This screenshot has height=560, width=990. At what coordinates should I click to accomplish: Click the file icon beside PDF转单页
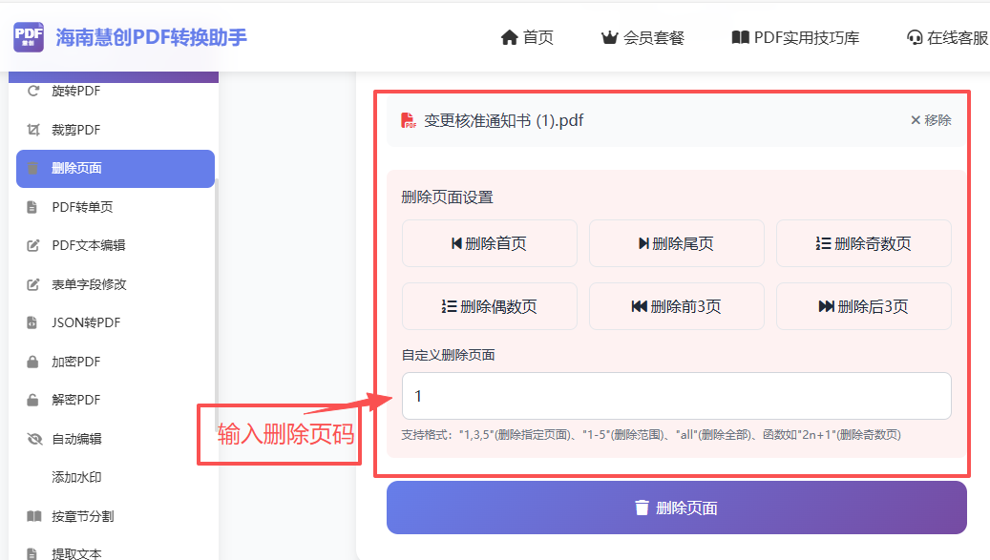point(32,207)
